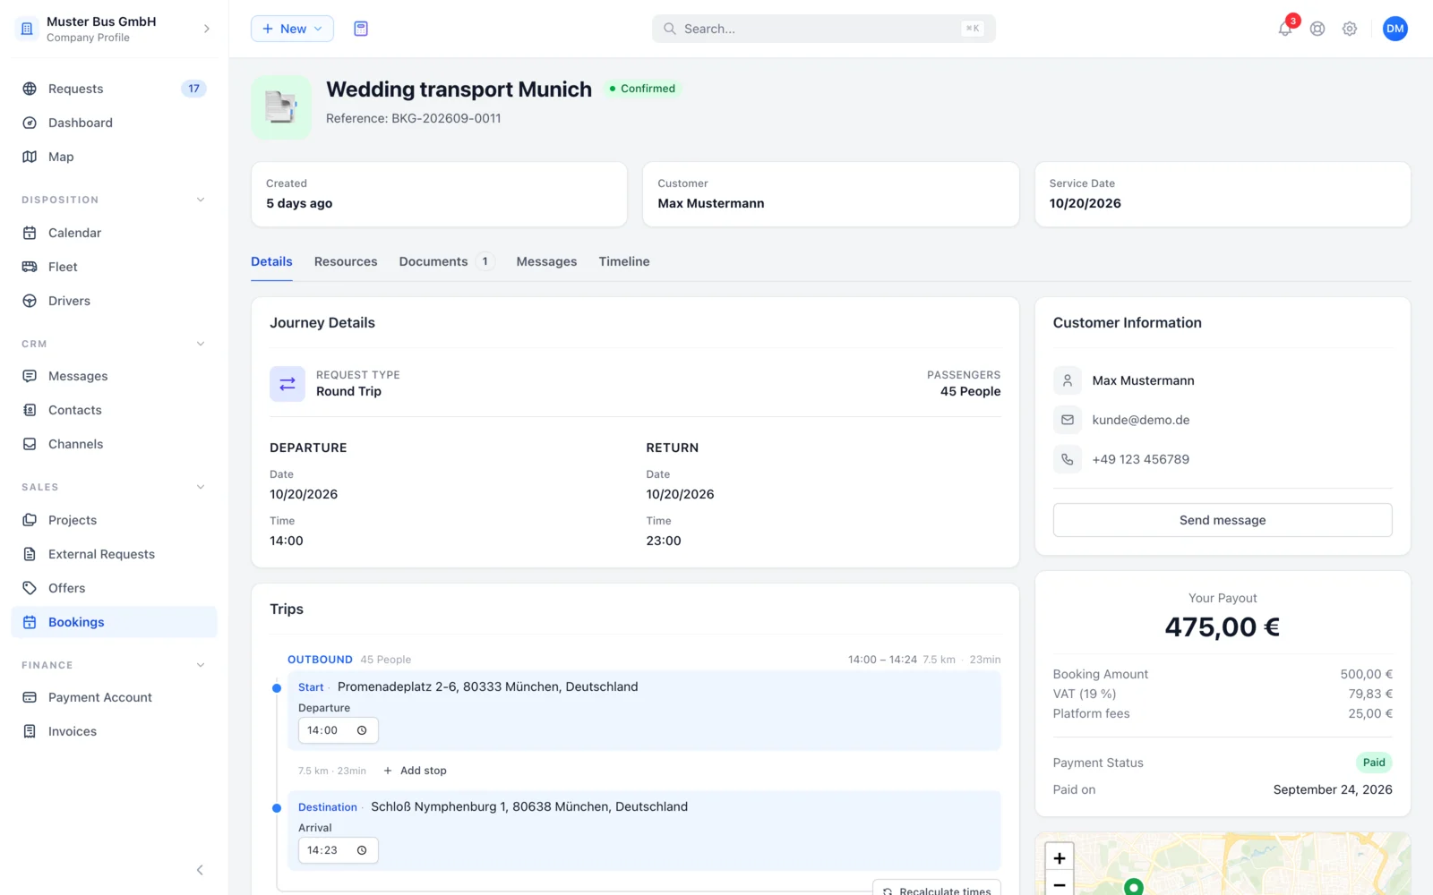Image resolution: width=1433 pixels, height=895 pixels.
Task: Switch to the Timeline tab
Action: 624,261
